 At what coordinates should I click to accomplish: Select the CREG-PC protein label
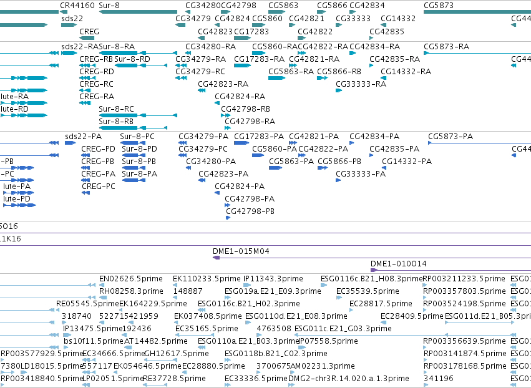(99, 187)
